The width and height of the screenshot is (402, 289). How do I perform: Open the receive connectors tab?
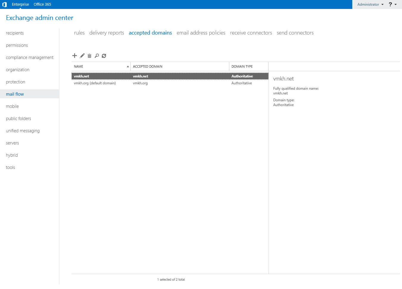coord(251,33)
